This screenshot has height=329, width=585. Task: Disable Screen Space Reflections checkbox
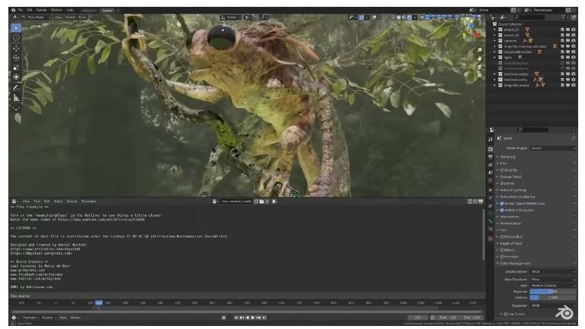click(x=502, y=204)
